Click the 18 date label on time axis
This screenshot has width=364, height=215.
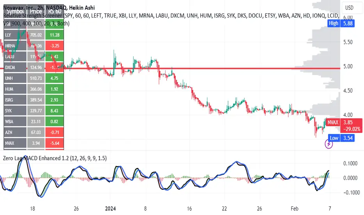[x=32, y=209]
